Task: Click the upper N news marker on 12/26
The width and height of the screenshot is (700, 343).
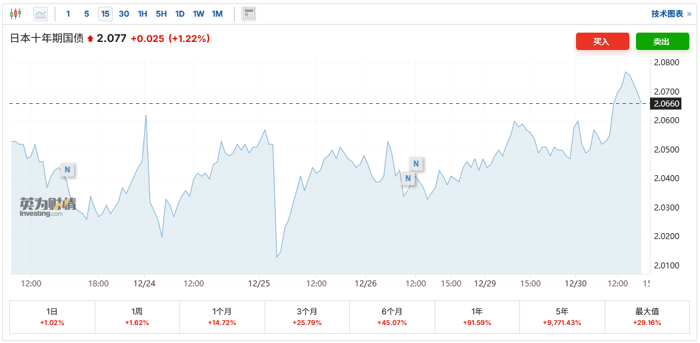Action: tap(416, 164)
